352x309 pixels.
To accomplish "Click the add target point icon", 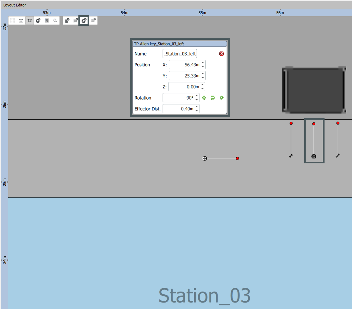I will tap(84, 21).
